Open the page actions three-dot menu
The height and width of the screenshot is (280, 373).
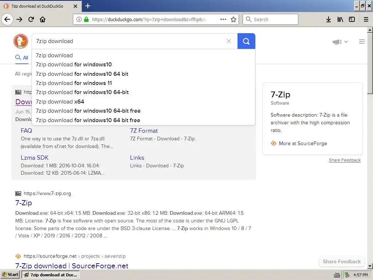[x=223, y=19]
